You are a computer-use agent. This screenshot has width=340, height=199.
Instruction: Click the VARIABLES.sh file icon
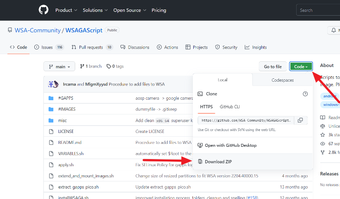[51, 153]
